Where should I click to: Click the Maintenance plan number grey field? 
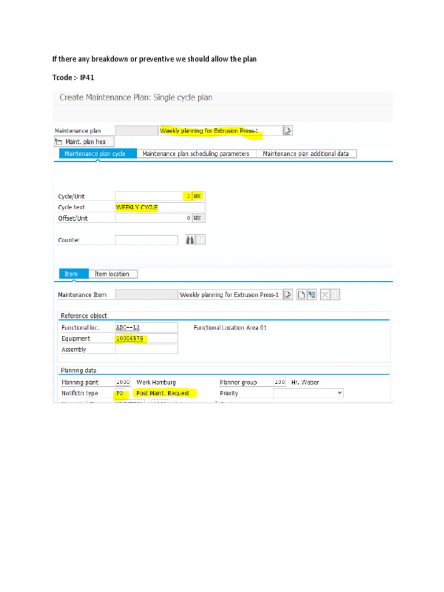[136, 131]
